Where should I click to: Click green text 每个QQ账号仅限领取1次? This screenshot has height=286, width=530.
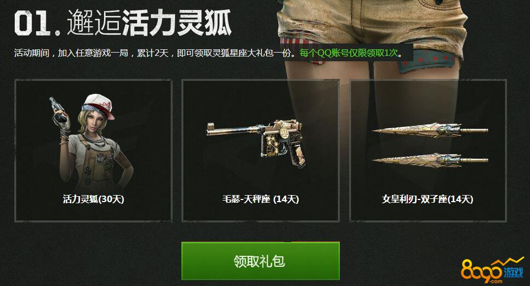(349, 53)
